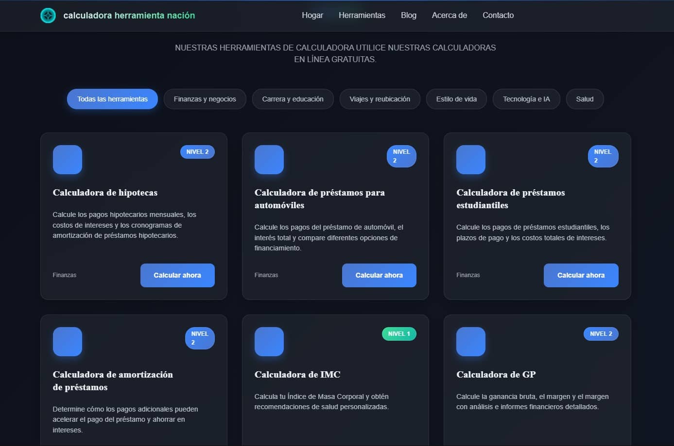Select the Todas las herramientas filter

[112, 99]
